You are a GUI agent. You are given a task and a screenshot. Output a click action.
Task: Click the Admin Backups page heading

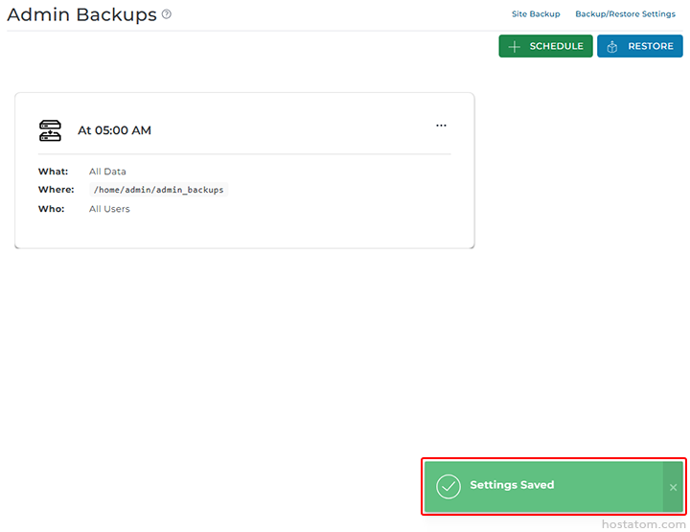click(81, 14)
